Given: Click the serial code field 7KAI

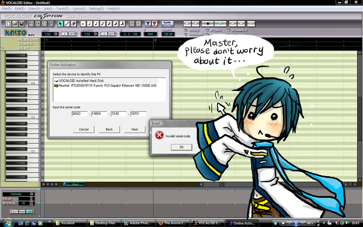Looking at the screenshot, I should (x=119, y=113).
